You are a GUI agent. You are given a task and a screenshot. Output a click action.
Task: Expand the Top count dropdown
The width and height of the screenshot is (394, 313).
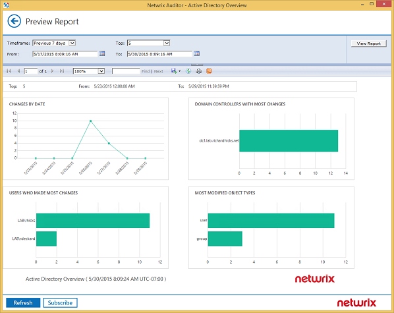[x=167, y=43]
